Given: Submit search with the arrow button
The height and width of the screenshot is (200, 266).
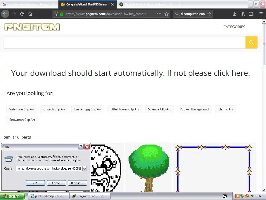Looking at the screenshot, I should (x=209, y=14).
